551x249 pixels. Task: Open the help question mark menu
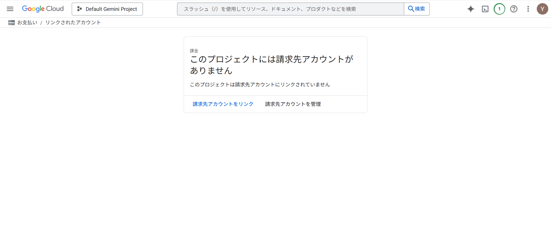[514, 9]
